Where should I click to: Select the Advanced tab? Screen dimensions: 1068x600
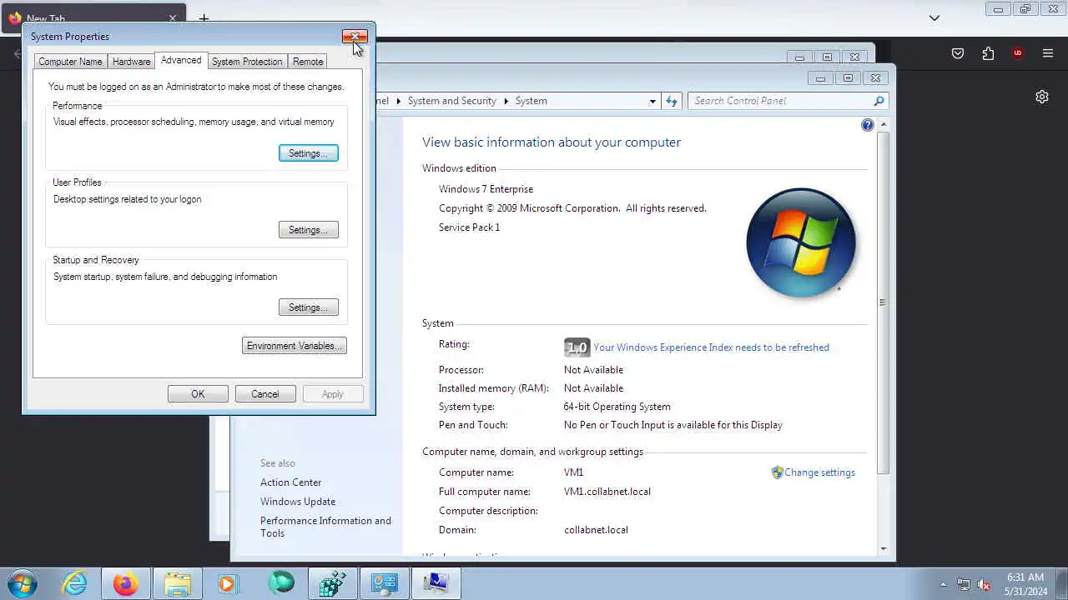(x=181, y=60)
